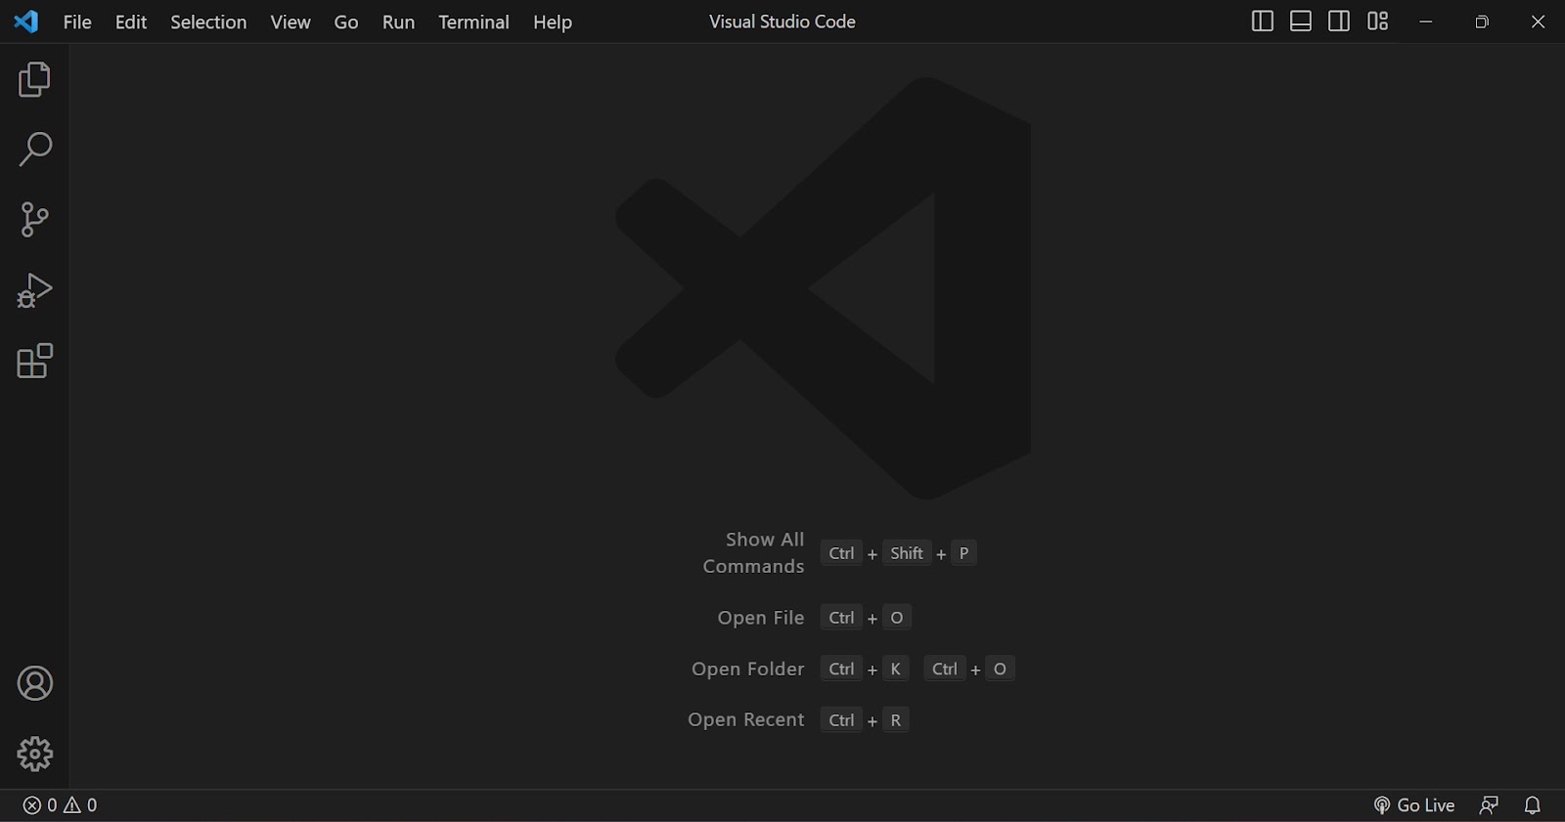Open the Terminal menu
Image resolution: width=1565 pixels, height=822 pixels.
click(473, 22)
